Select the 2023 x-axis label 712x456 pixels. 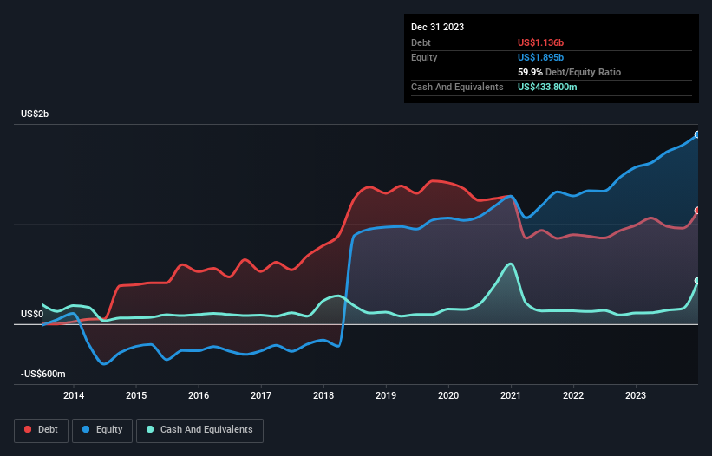click(x=636, y=395)
